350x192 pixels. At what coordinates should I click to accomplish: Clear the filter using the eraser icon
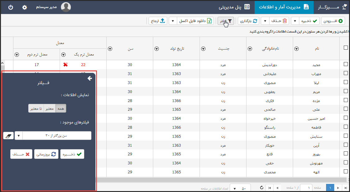8,136
